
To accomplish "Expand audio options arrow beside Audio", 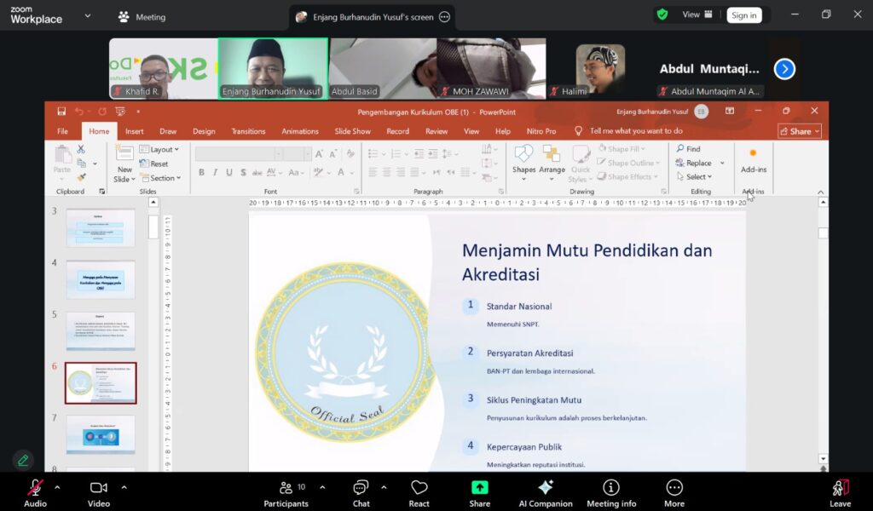I will tap(57, 487).
